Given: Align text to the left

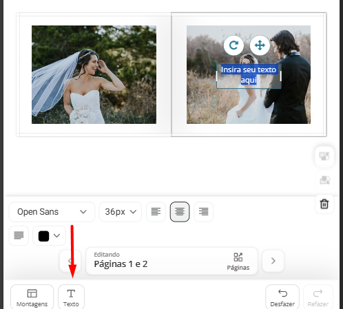Looking at the screenshot, I should tap(156, 212).
